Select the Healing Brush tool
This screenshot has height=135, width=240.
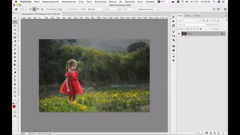click(x=15, y=45)
